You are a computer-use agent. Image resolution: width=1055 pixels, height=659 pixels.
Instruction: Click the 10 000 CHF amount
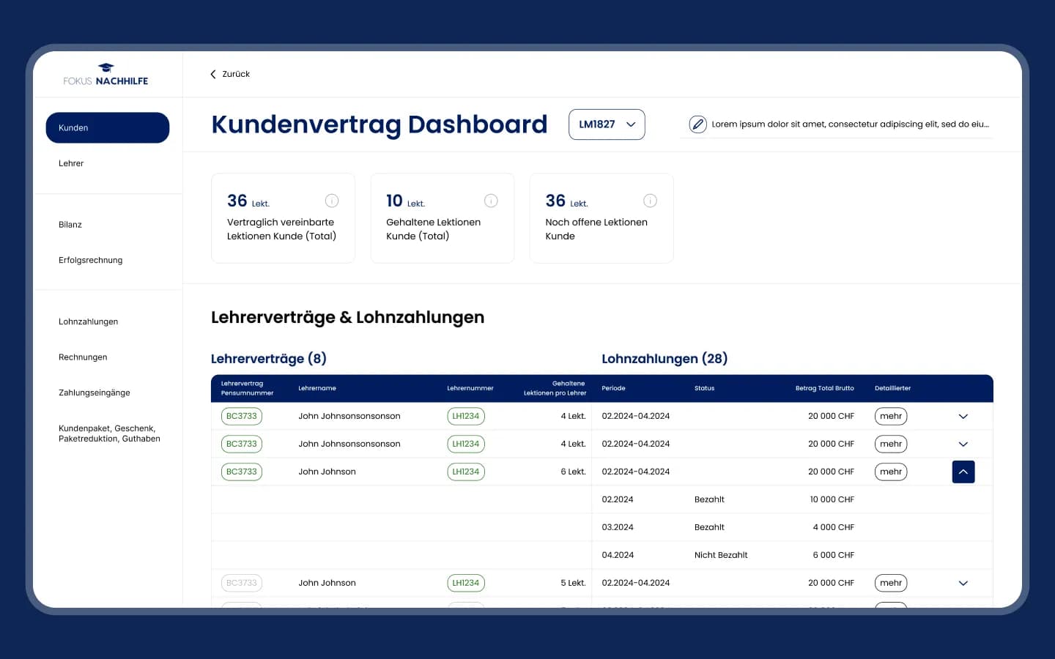(x=832, y=500)
